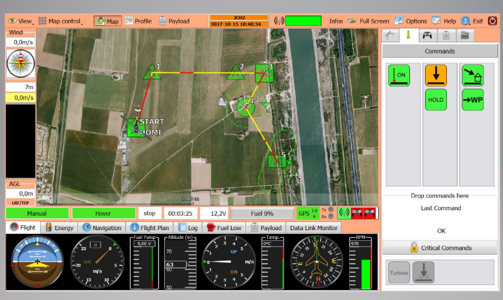
Task: Click the return home command icon
Action: coord(473,75)
